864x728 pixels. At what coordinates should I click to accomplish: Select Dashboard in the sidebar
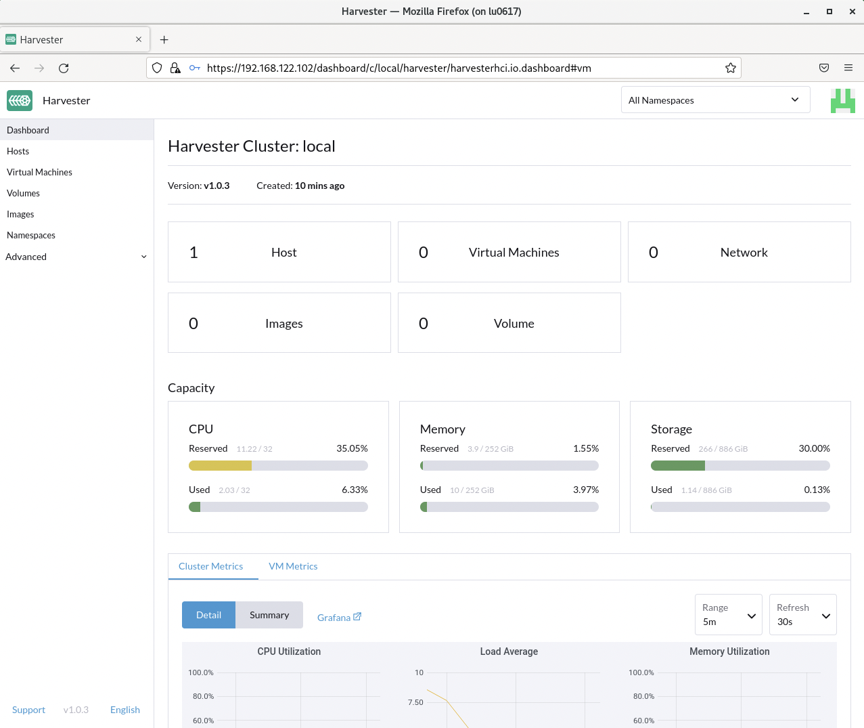pos(76,130)
